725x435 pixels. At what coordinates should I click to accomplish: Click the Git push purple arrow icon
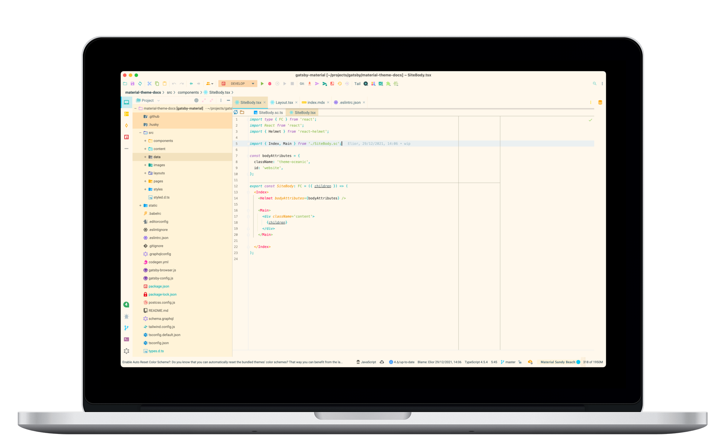coord(317,84)
